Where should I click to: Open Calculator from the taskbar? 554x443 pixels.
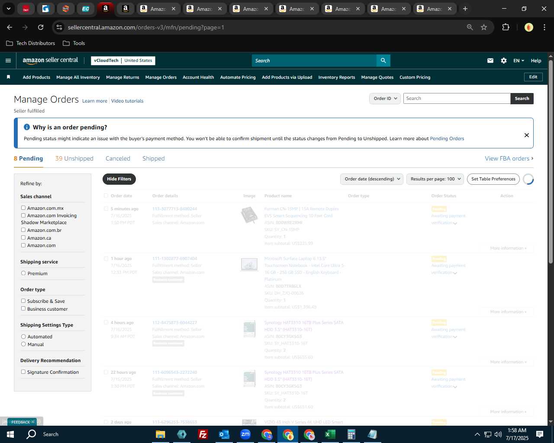point(351,434)
